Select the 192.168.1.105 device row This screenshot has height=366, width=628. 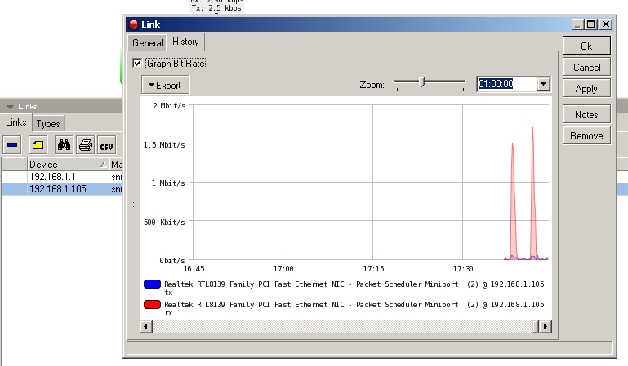tap(62, 188)
